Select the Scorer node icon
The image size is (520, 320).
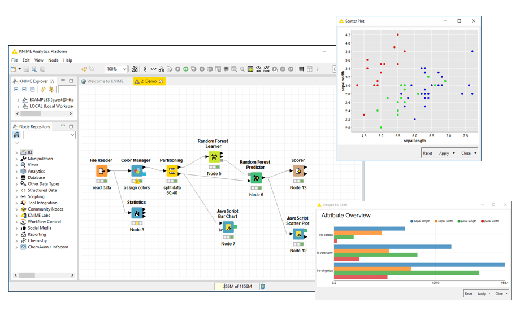(298, 171)
